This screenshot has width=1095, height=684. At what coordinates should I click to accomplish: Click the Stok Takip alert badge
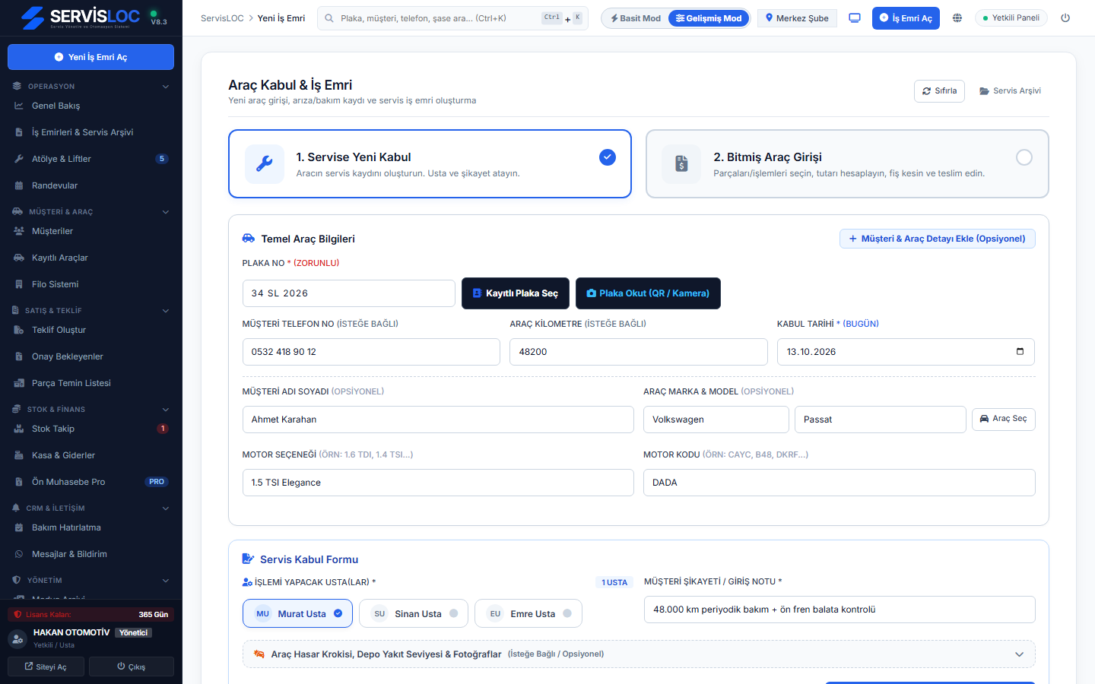coord(163,429)
